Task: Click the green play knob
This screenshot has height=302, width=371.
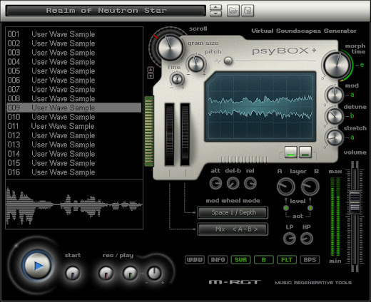Action: point(130,273)
